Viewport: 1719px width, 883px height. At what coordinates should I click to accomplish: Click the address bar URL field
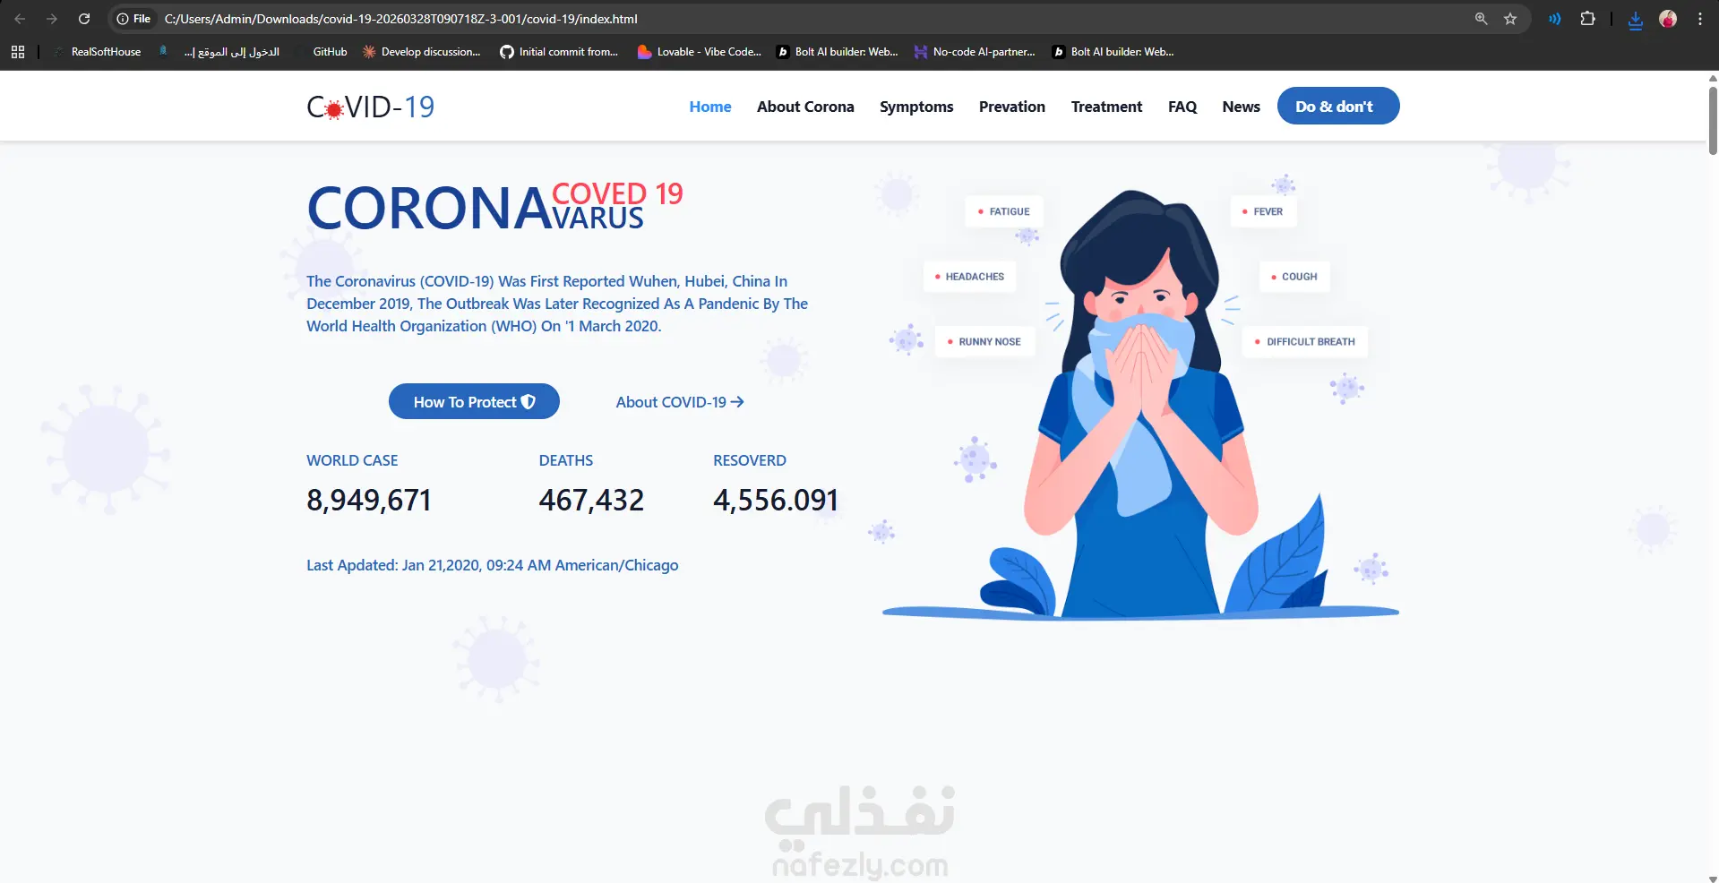pyautogui.click(x=806, y=19)
